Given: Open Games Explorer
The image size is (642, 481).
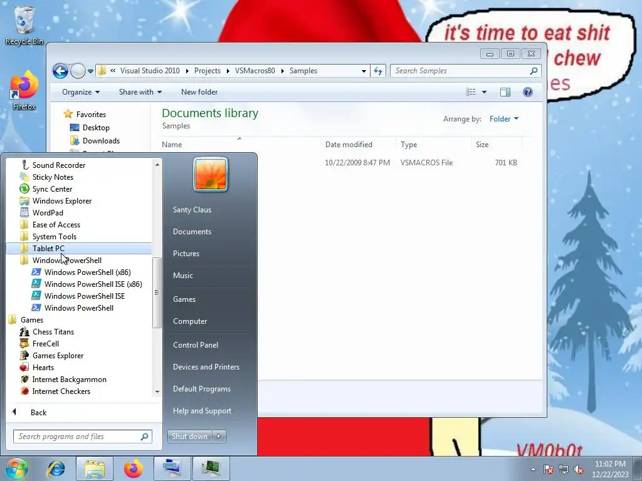Looking at the screenshot, I should [58, 356].
